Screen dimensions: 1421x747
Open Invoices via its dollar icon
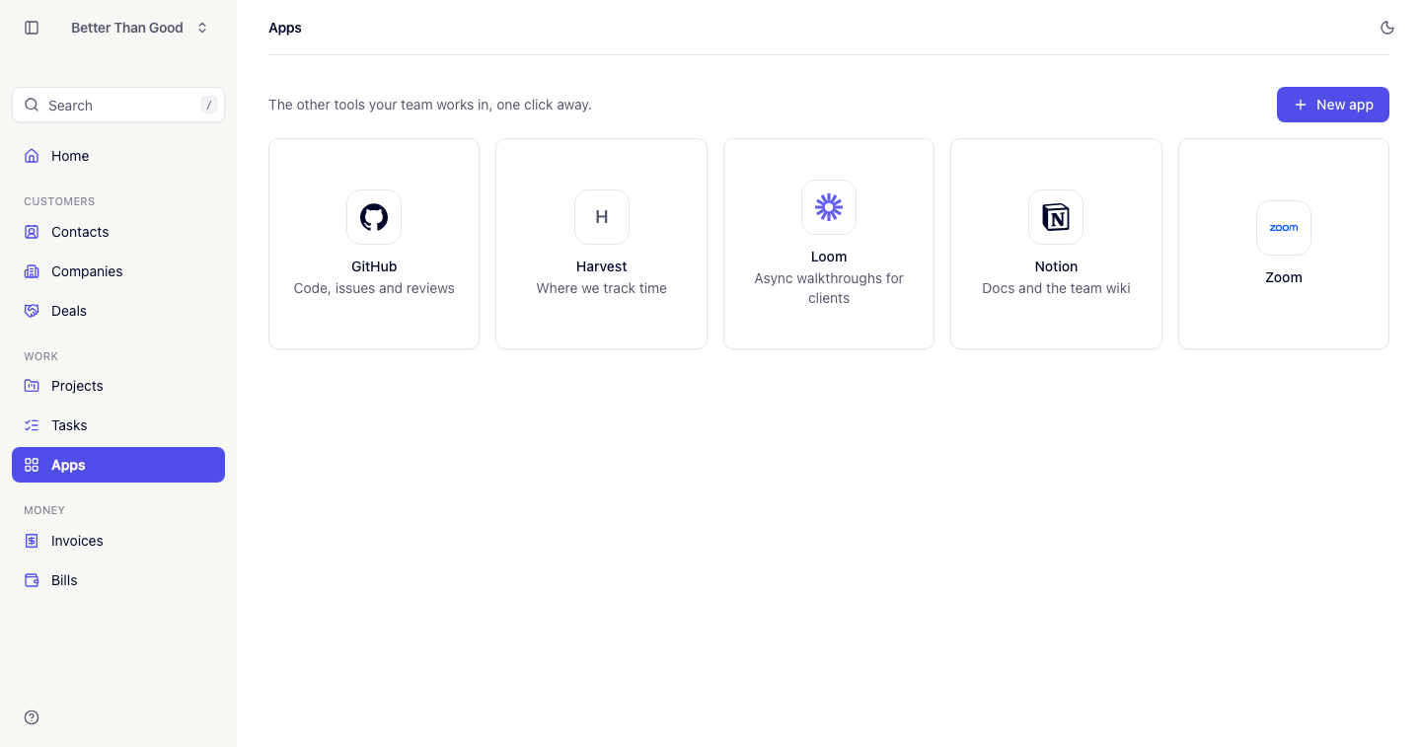tap(32, 541)
